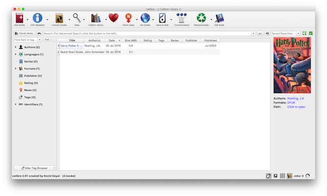Click the Convert books icon
Viewport: 327px width, 196px height.
[59, 18]
